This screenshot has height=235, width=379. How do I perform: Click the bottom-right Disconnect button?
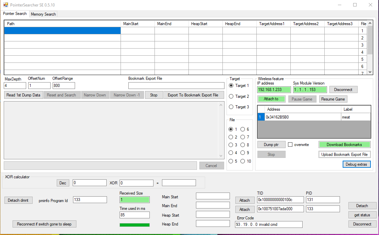pyautogui.click(x=362, y=224)
